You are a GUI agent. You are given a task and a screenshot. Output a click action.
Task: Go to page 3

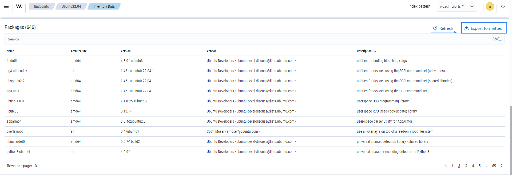point(466,166)
